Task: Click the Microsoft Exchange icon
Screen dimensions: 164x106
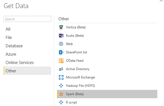Action: click(61, 77)
